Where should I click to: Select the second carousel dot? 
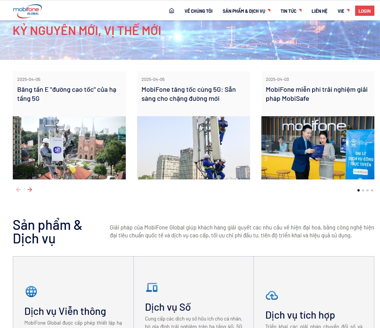[363, 190]
